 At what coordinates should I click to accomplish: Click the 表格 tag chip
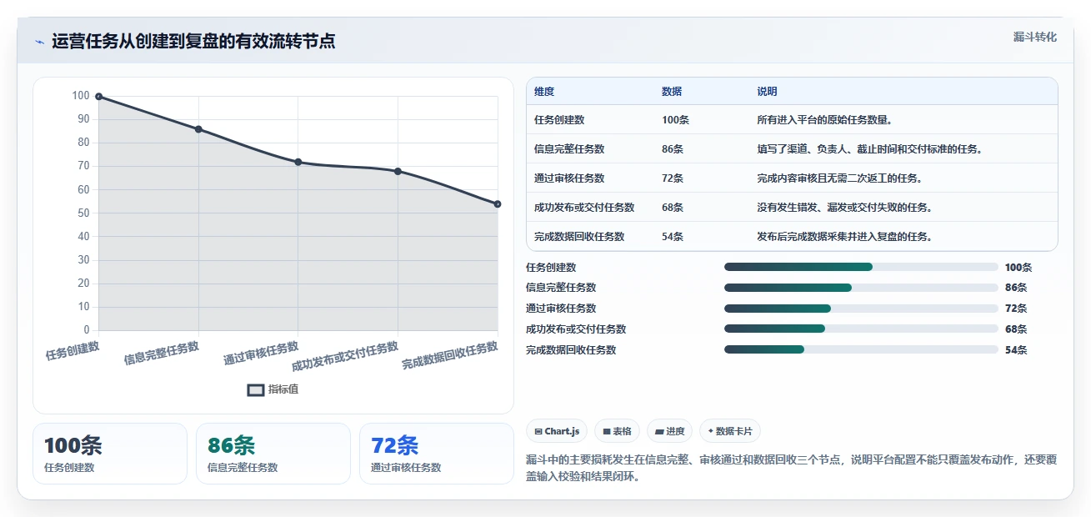tap(618, 431)
